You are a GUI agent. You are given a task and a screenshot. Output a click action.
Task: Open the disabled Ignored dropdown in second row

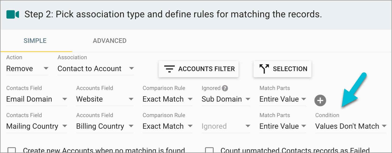point(226,126)
